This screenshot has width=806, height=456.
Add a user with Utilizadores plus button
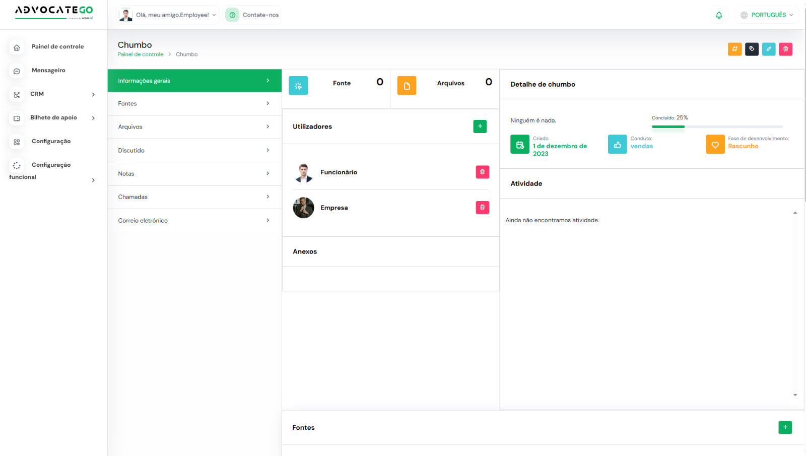pyautogui.click(x=480, y=126)
